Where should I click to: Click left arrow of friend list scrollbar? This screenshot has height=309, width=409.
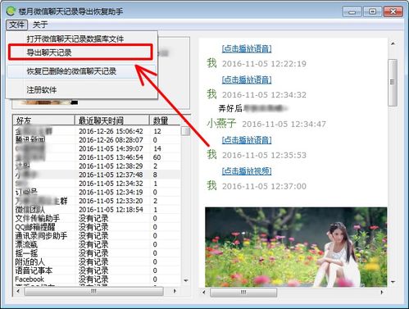[18, 291]
